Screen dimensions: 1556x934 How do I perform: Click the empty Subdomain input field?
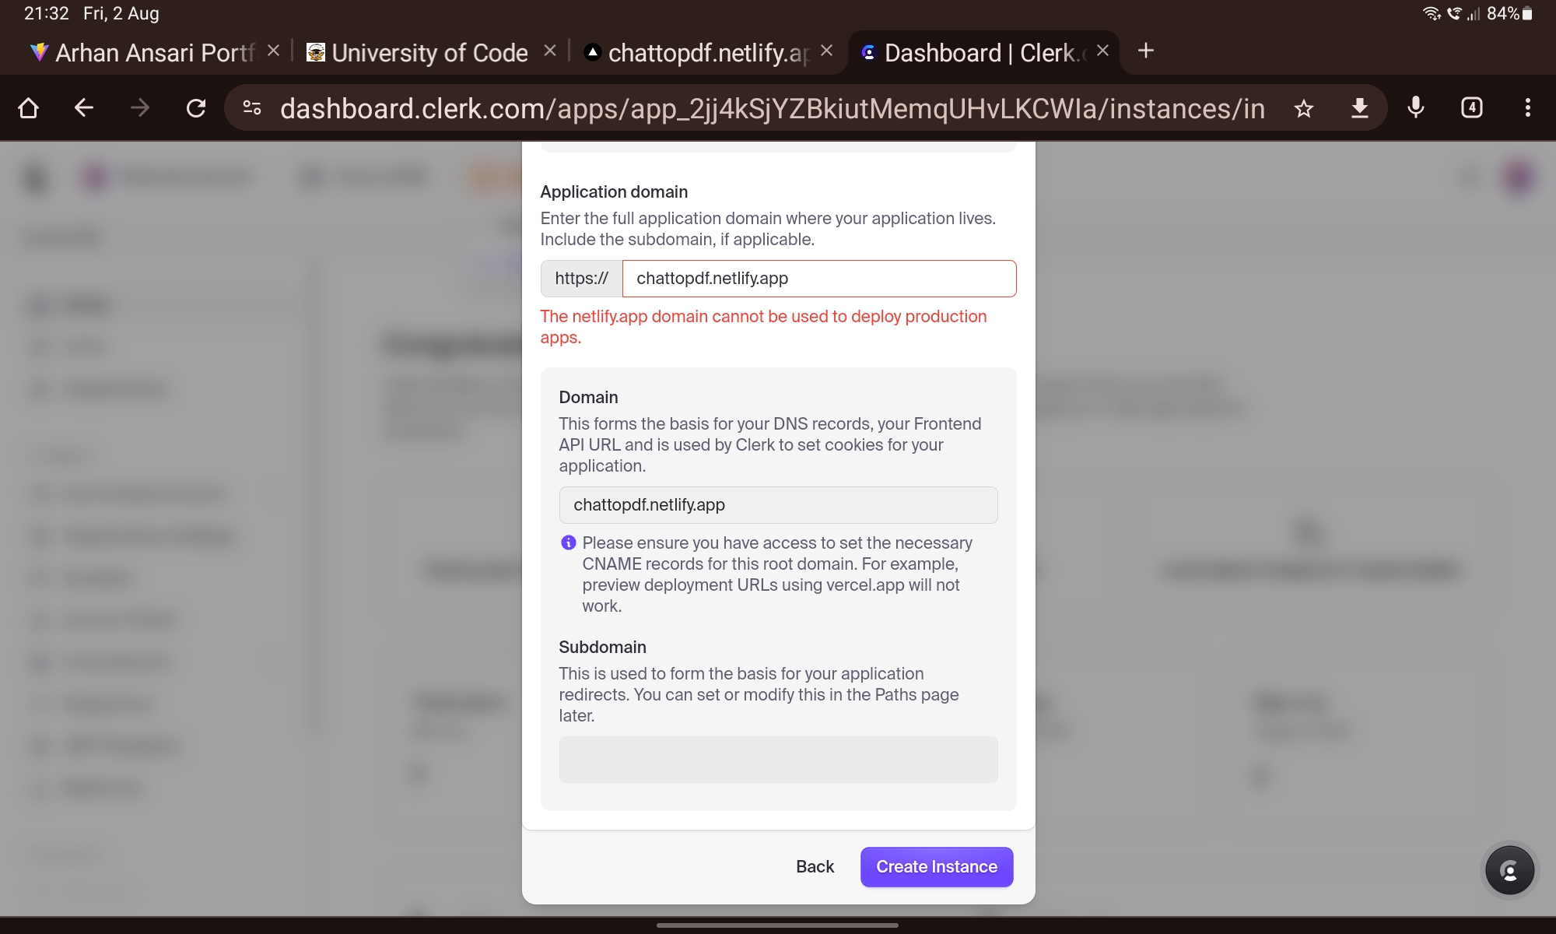[x=778, y=760]
